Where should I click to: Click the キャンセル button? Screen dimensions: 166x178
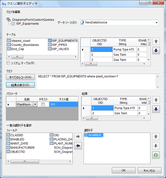pyautogui.click(x=149, y=170)
